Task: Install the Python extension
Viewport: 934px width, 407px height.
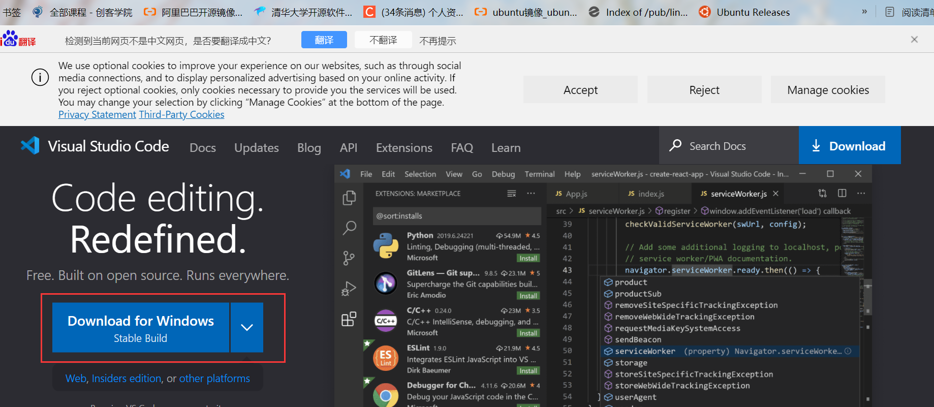Action: click(x=528, y=258)
